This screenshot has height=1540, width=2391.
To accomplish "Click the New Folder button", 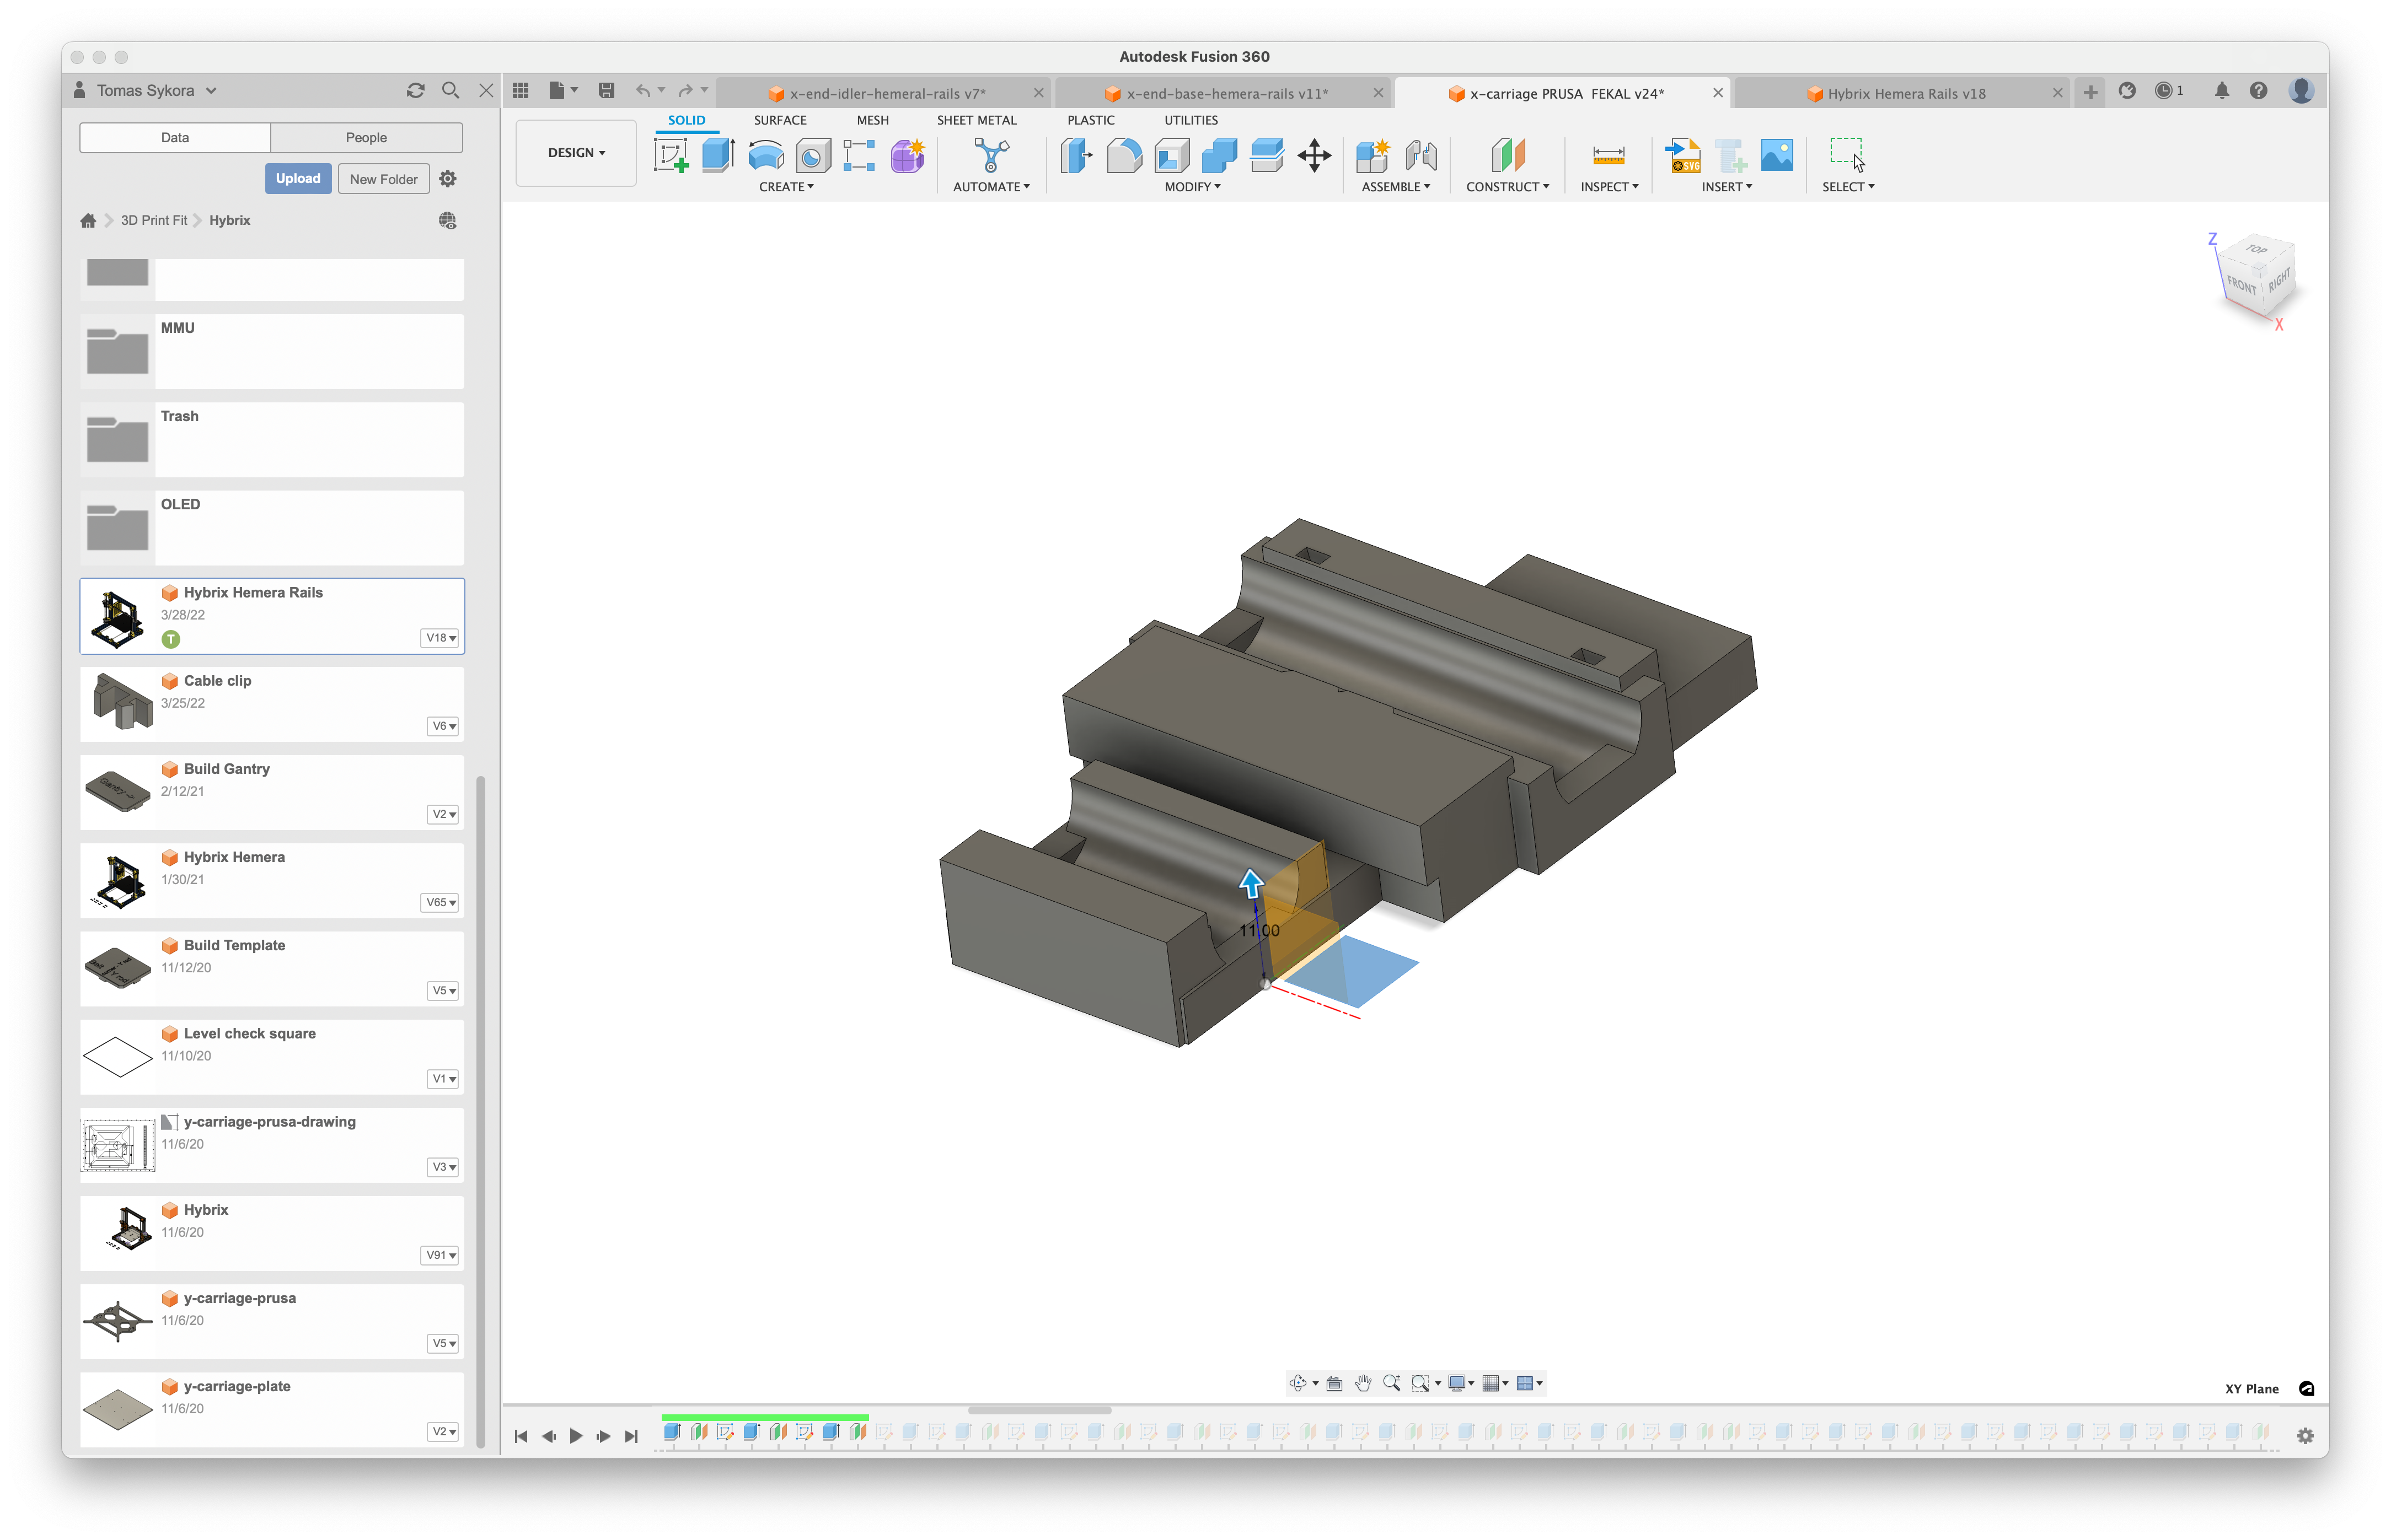I will pos(383,179).
